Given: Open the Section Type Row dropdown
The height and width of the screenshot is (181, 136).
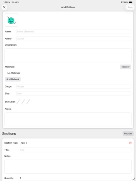Looking at the screenshot, I should click(x=24, y=143).
